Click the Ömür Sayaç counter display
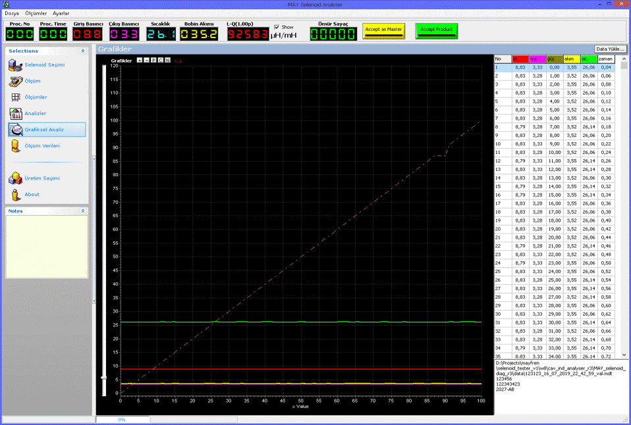 [x=333, y=34]
